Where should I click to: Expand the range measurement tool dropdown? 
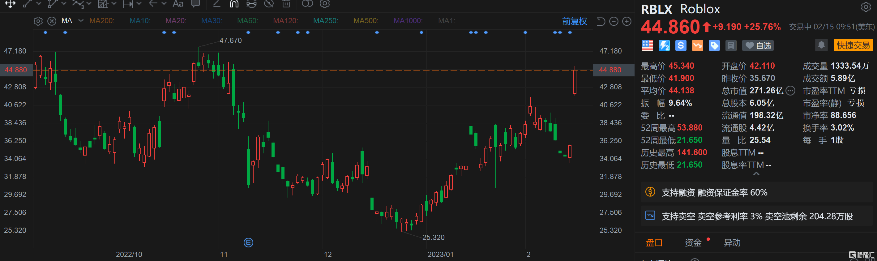click(139, 3)
